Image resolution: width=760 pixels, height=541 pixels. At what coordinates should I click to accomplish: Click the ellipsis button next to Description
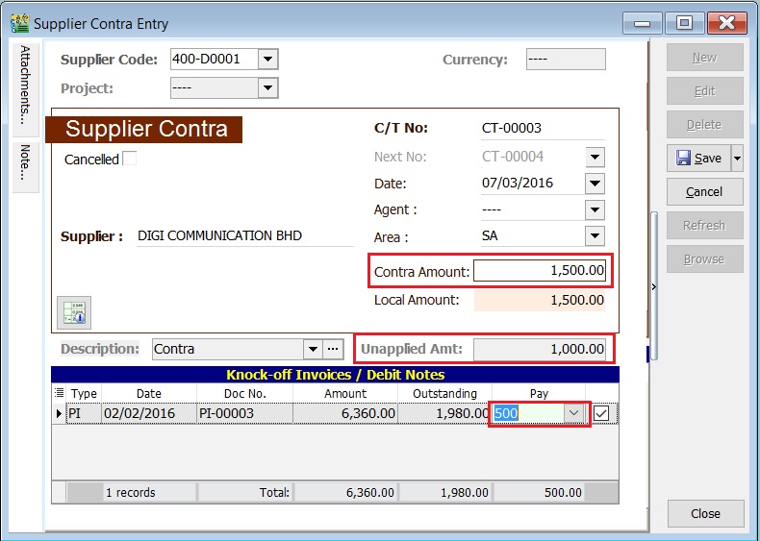333,349
